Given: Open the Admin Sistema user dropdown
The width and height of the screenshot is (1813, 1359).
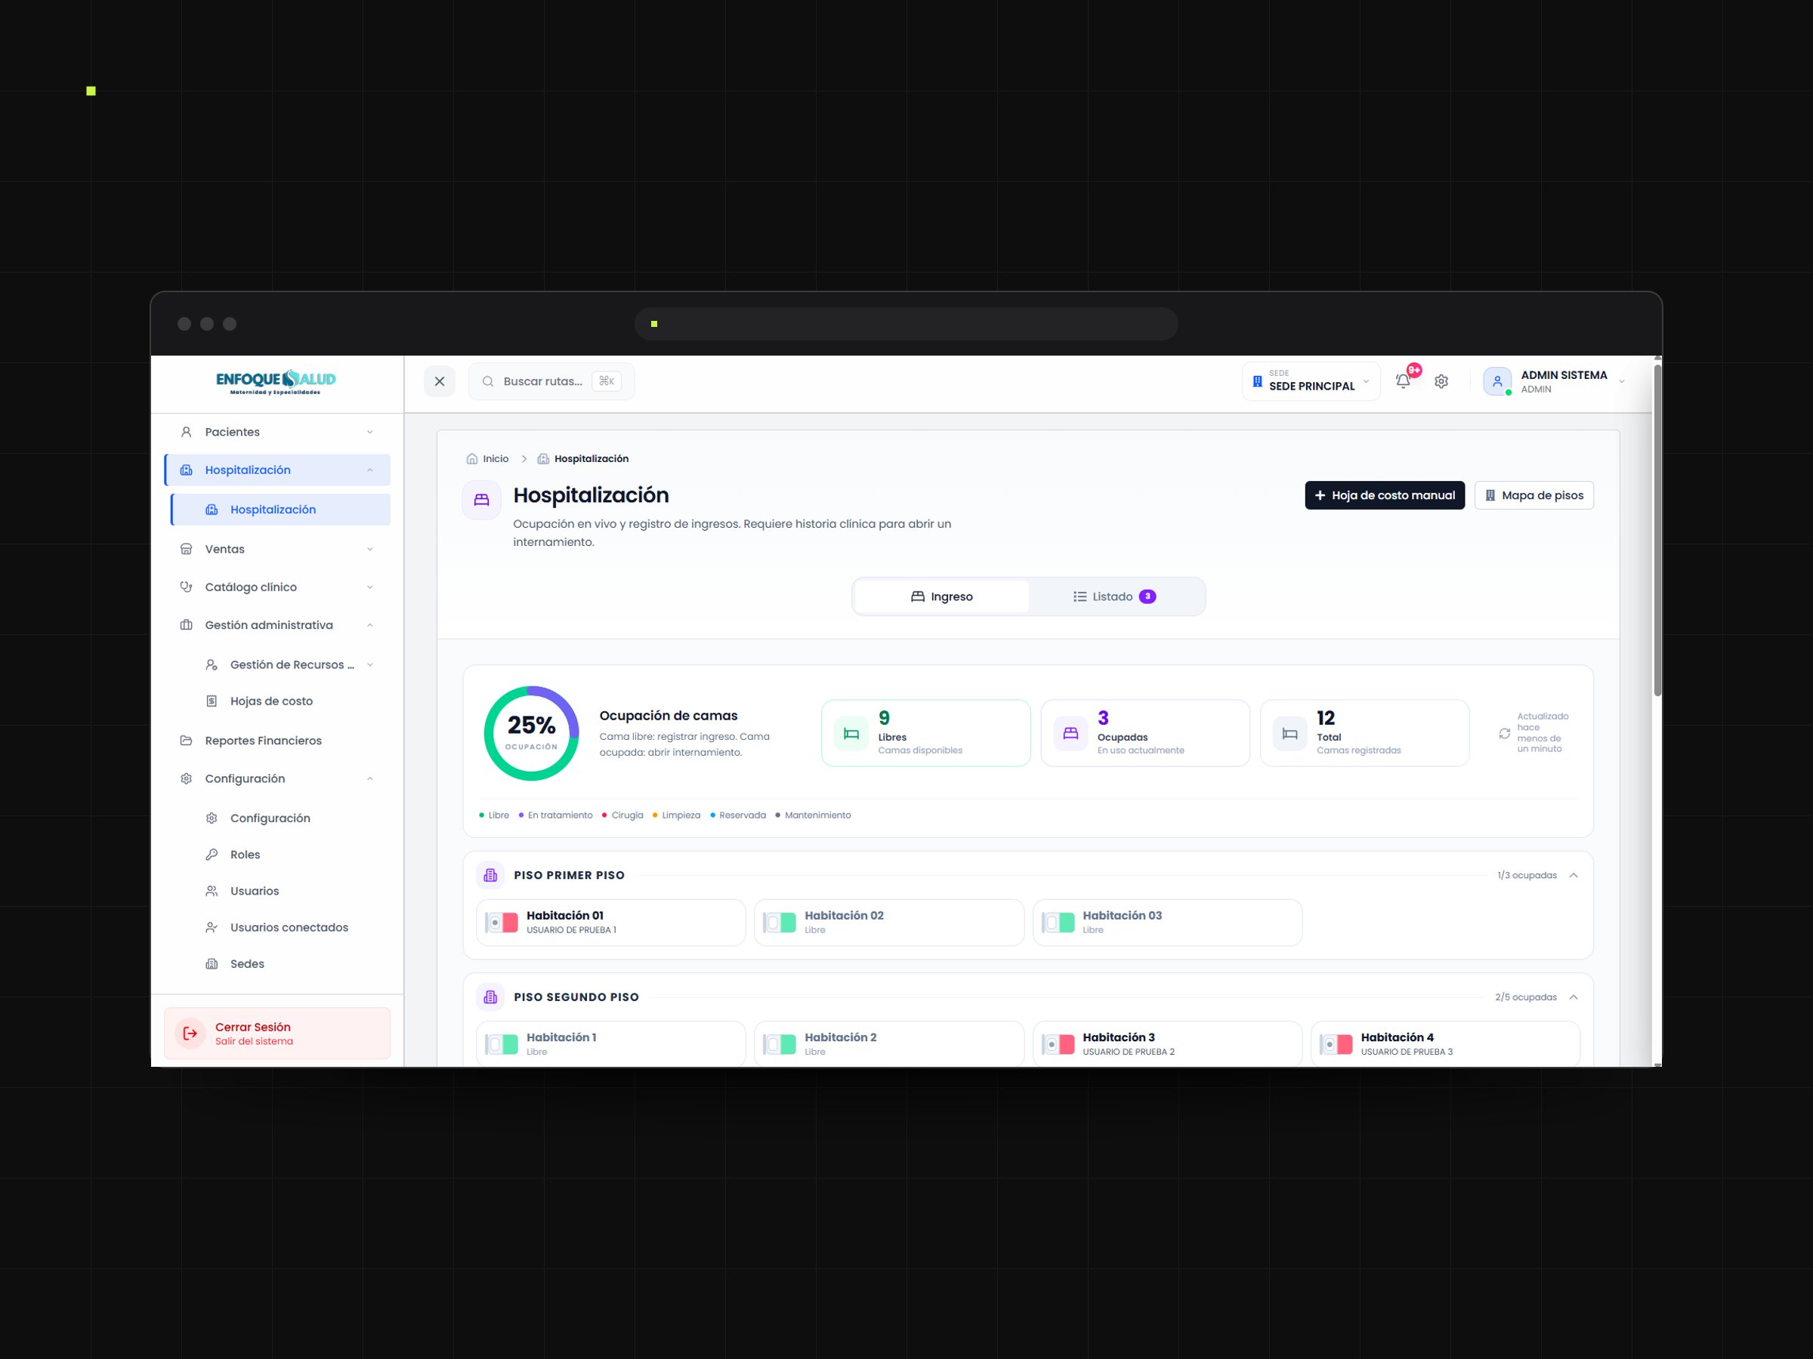Looking at the screenshot, I should [x=1555, y=381].
